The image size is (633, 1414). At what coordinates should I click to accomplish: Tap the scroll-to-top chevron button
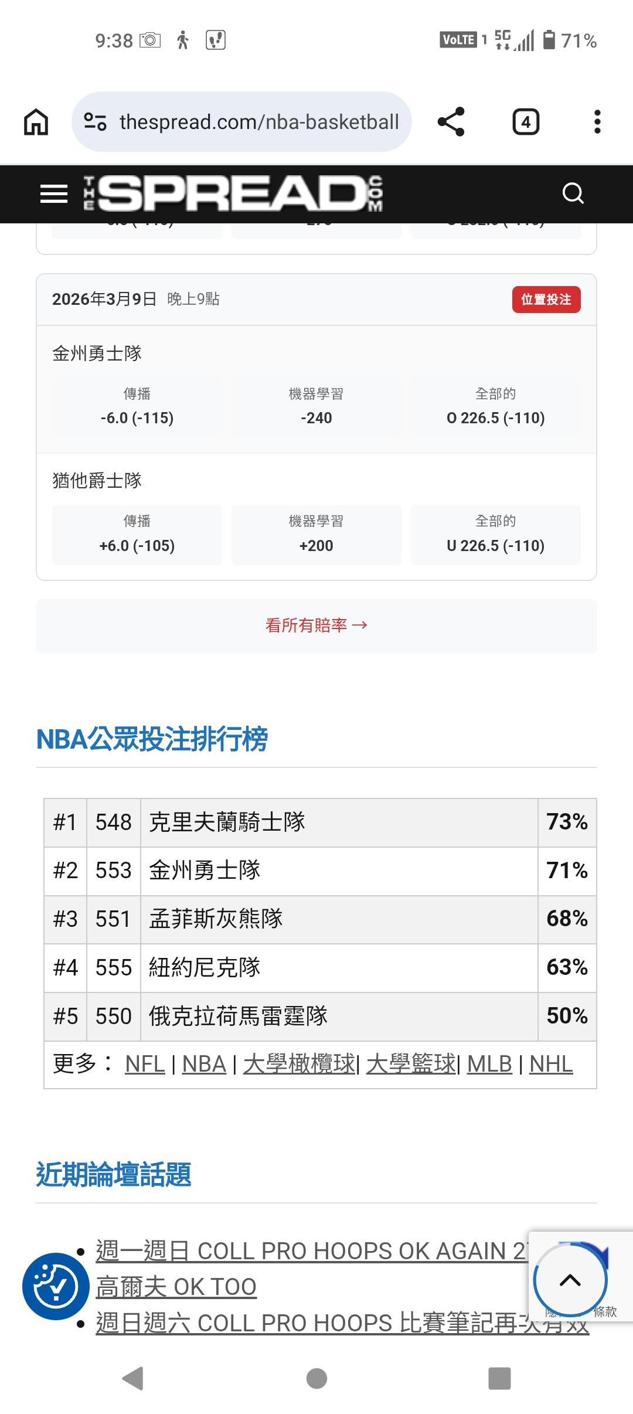(570, 1280)
